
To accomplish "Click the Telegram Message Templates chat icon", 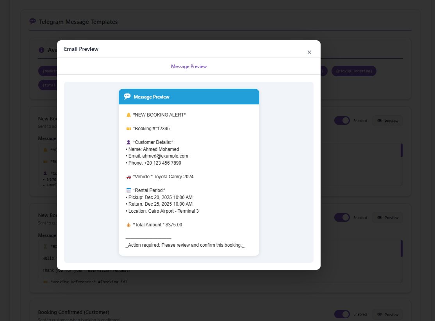I will [x=33, y=21].
